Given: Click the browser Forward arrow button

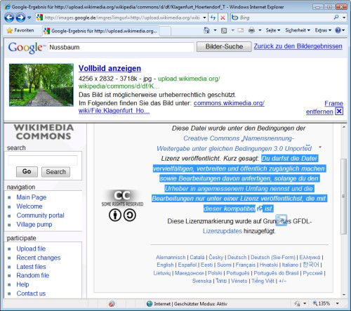Looking at the screenshot, I should 20,18.
